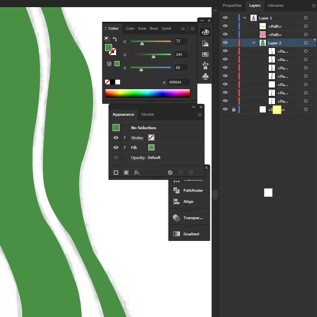Switch to the Swatches tab in Color group
This screenshot has width=317, height=317.
click(142, 29)
